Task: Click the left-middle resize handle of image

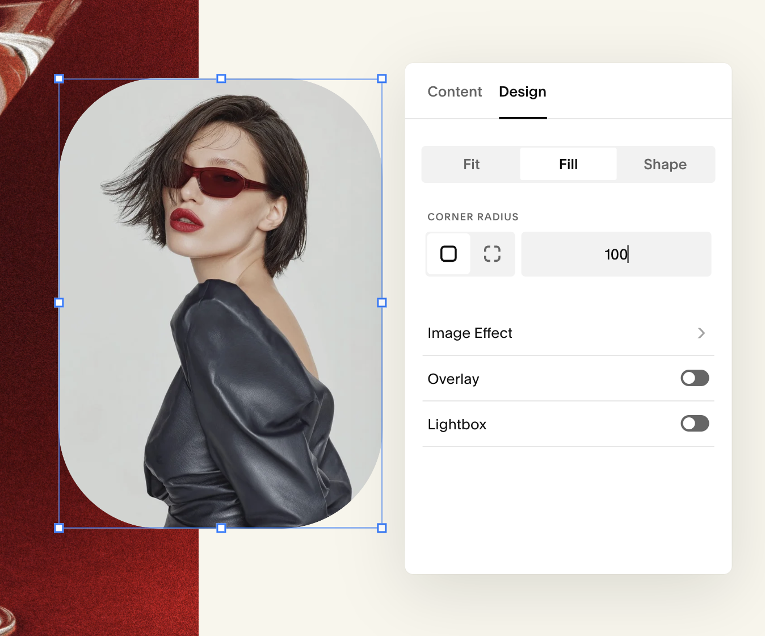Action: [x=59, y=303]
